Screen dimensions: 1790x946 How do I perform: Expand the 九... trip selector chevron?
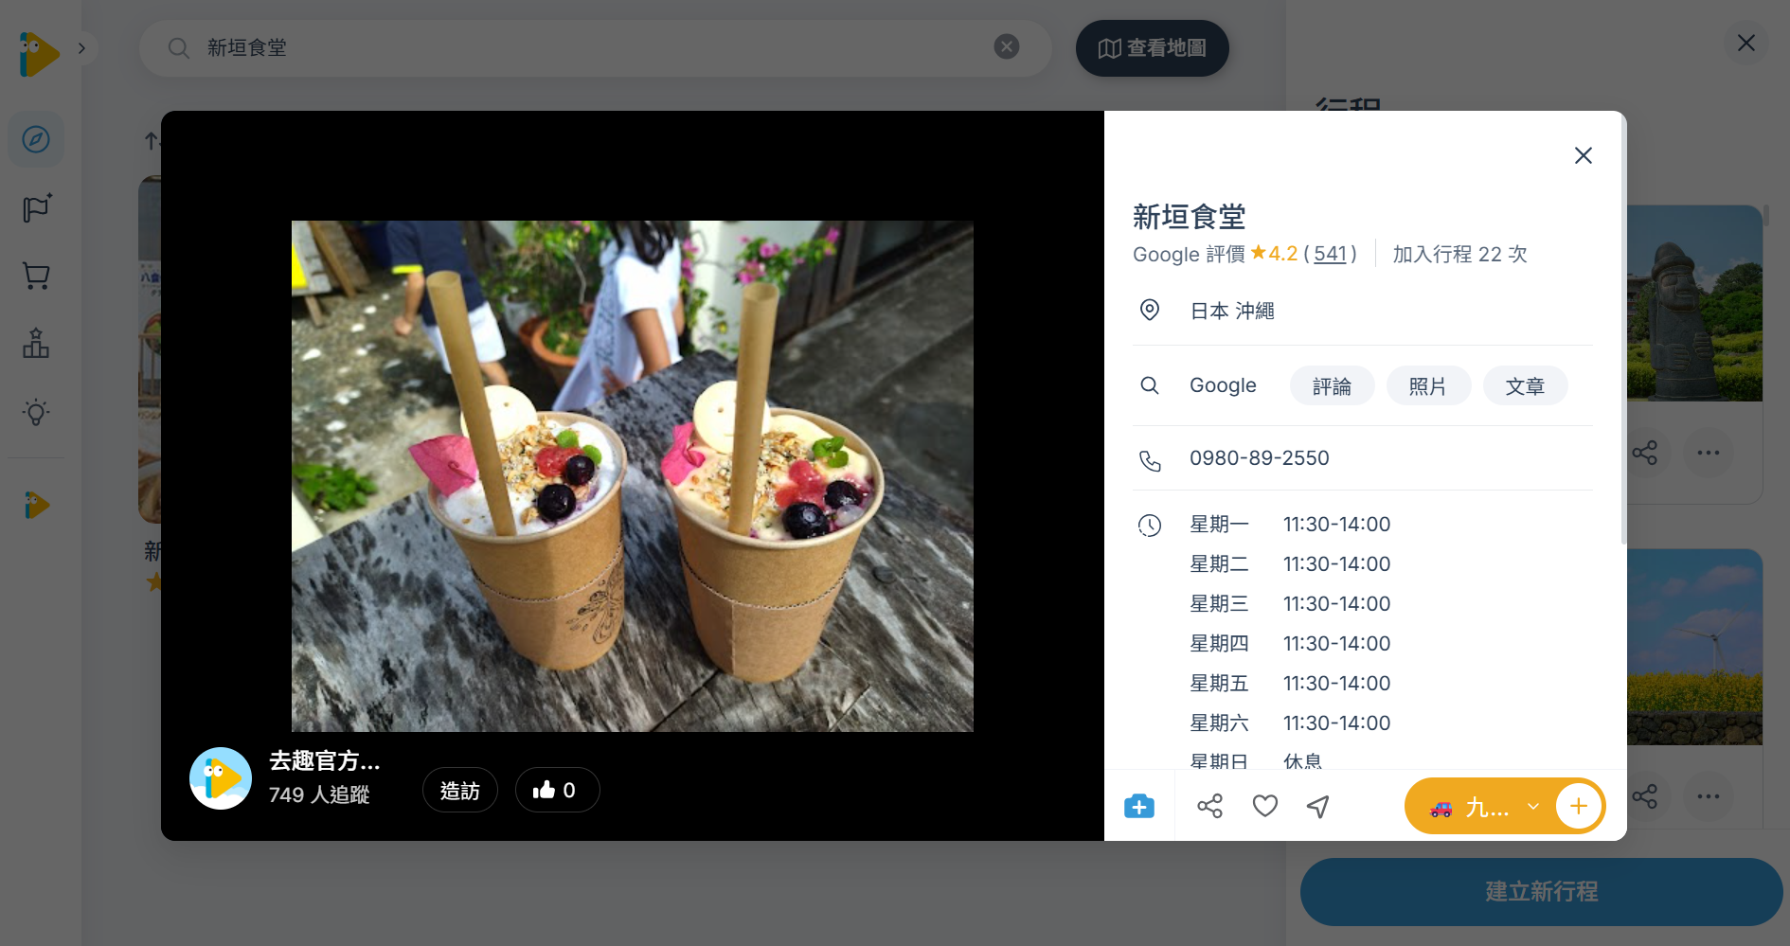1533,806
